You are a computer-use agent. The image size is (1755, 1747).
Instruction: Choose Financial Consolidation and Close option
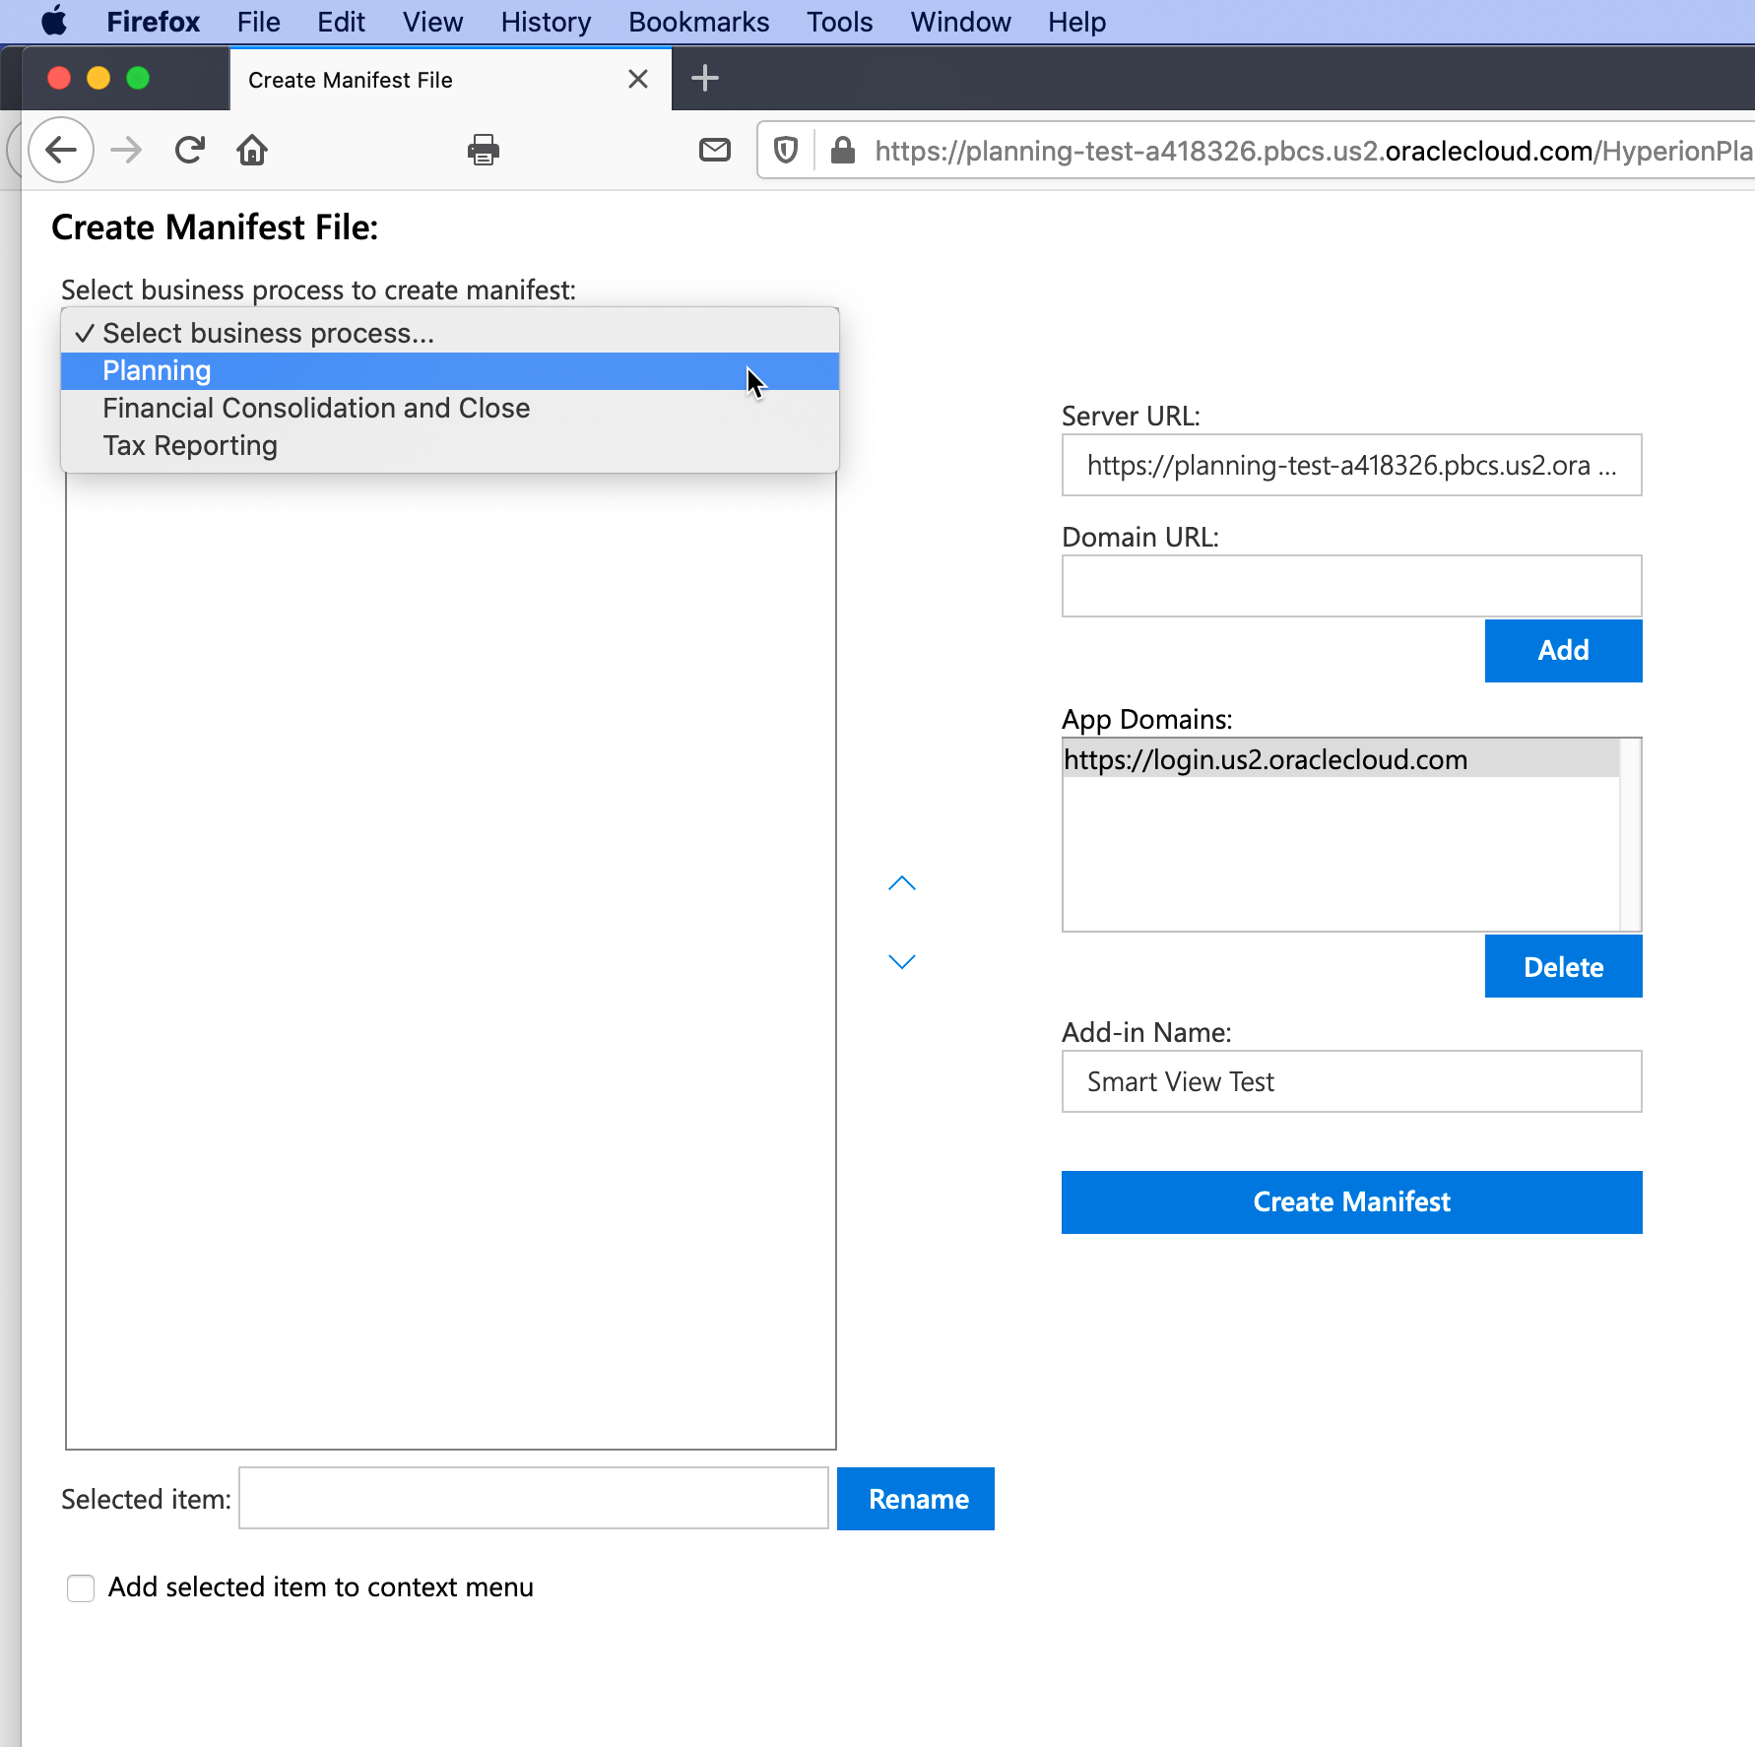[450, 409]
